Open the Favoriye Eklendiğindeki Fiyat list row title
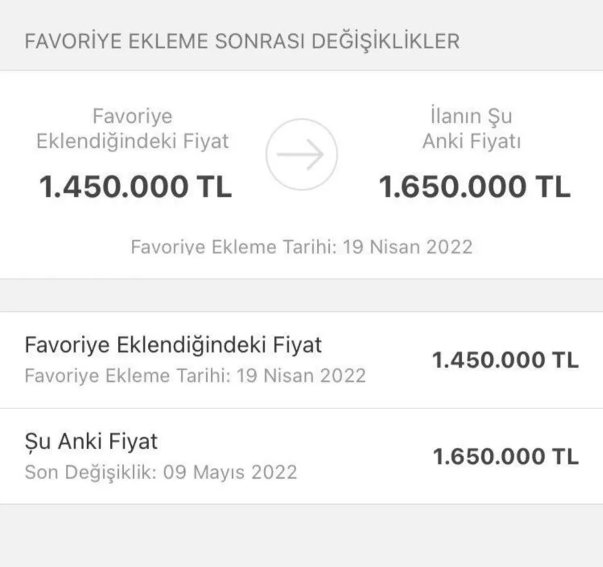 (173, 345)
